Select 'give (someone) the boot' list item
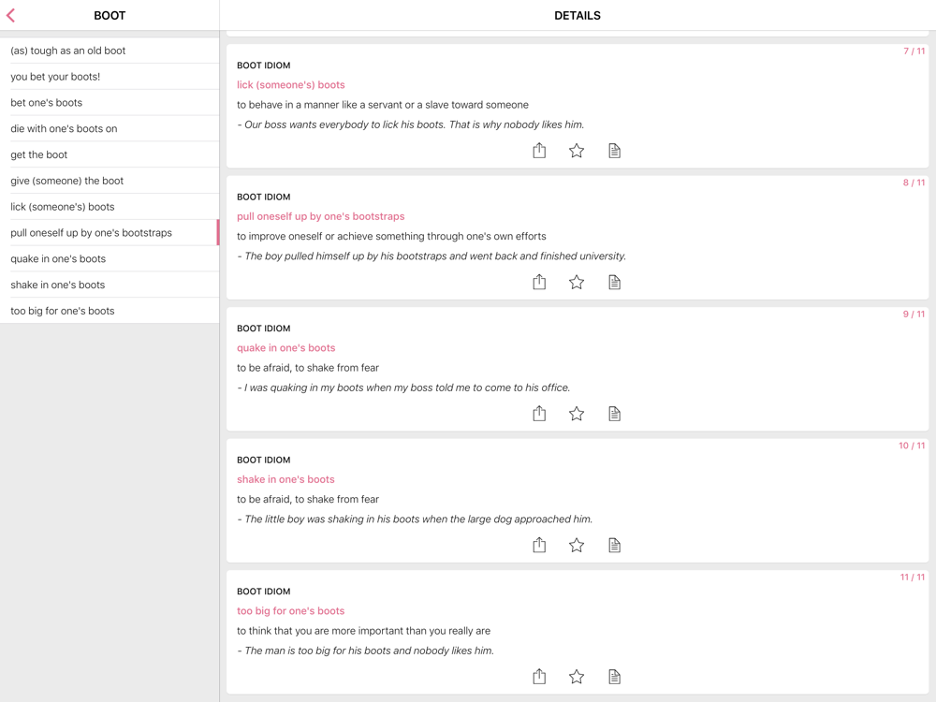The image size is (936, 702). pos(67,181)
